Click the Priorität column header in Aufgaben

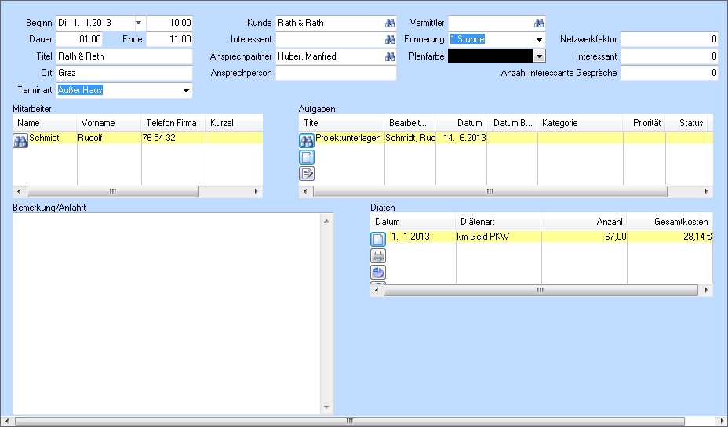[x=644, y=123]
